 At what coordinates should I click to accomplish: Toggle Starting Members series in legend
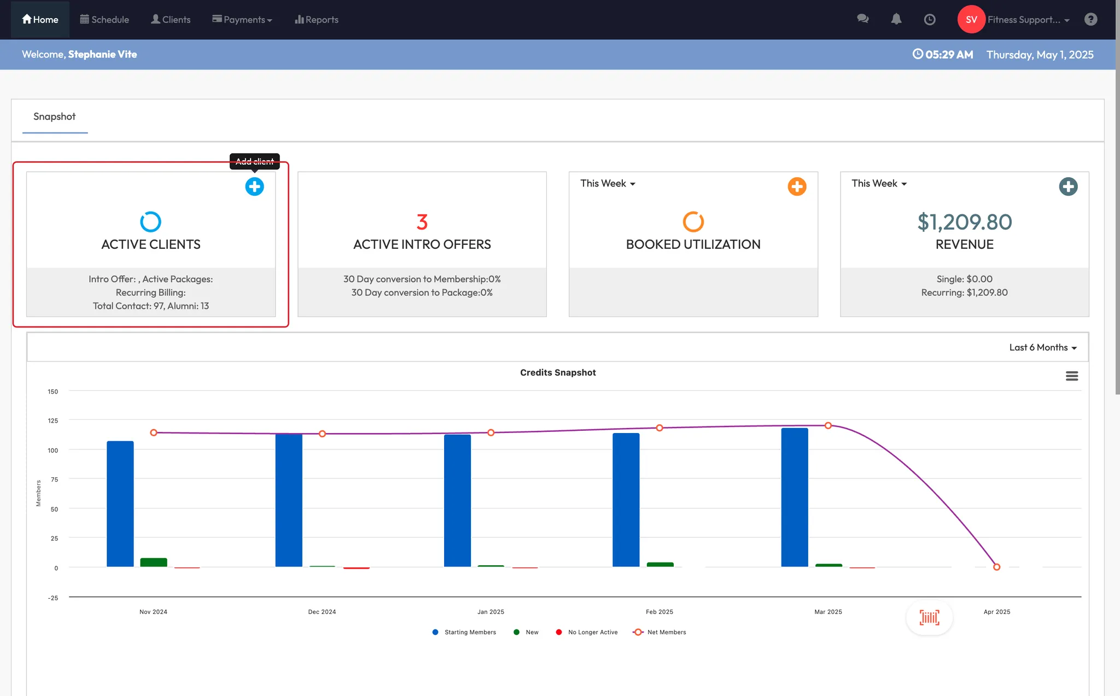[470, 632]
